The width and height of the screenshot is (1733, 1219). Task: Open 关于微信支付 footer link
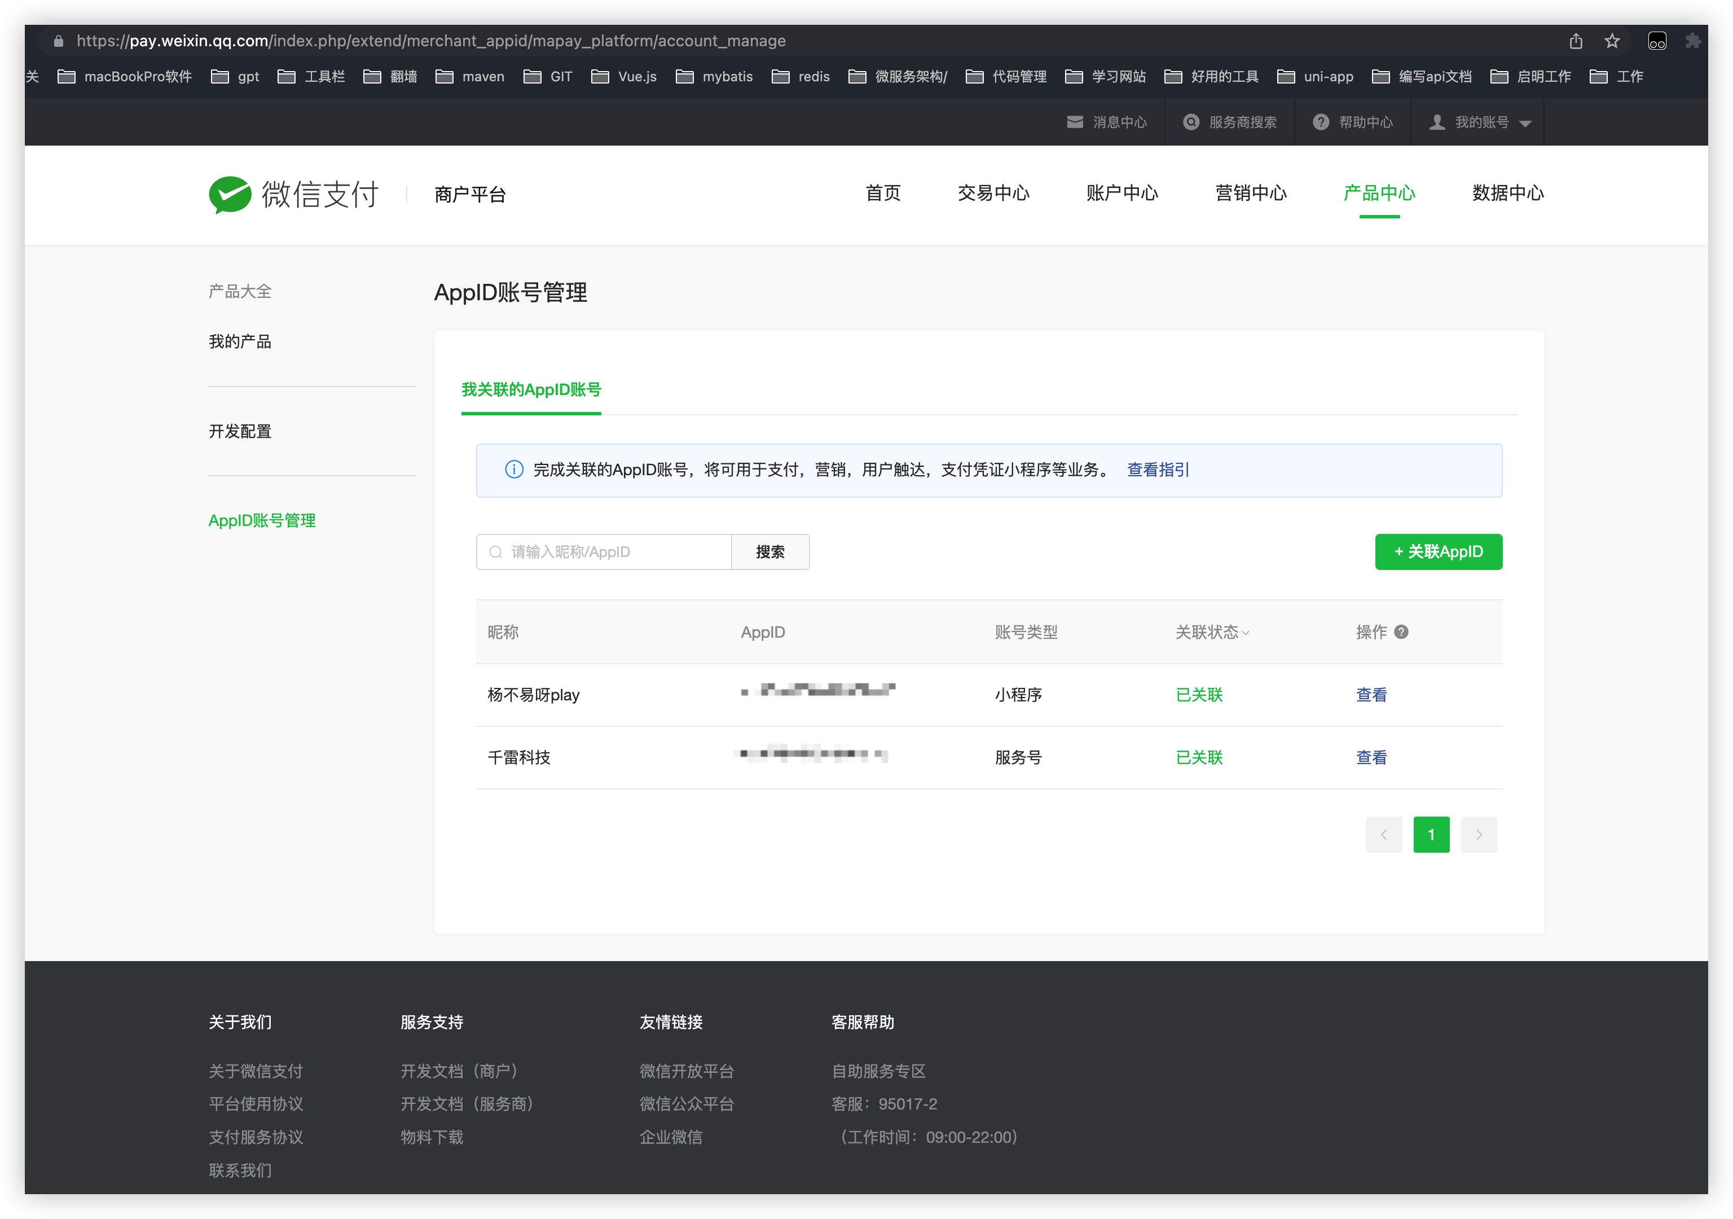click(256, 1071)
